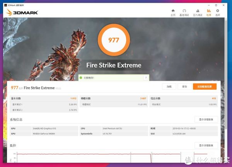Image resolution: width=232 pixels, height=167 pixels.
Task: Show details button beside 系统信息
Action: (x=206, y=119)
